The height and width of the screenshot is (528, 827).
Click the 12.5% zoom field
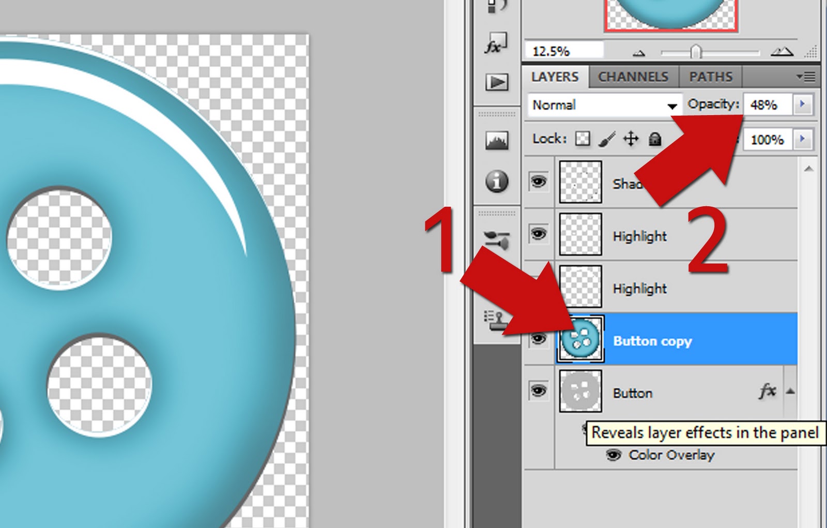(x=564, y=51)
